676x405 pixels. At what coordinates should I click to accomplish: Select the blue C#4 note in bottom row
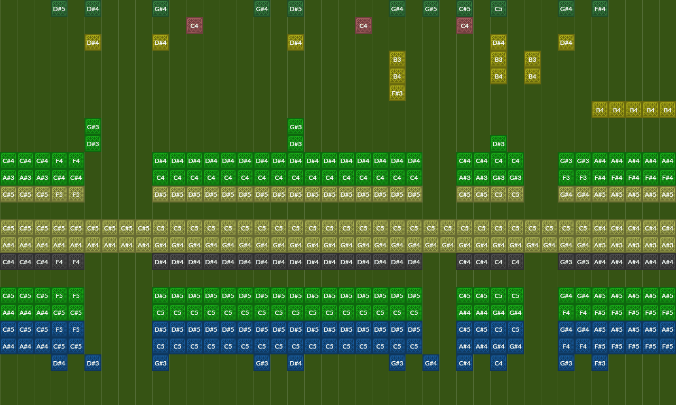click(465, 363)
